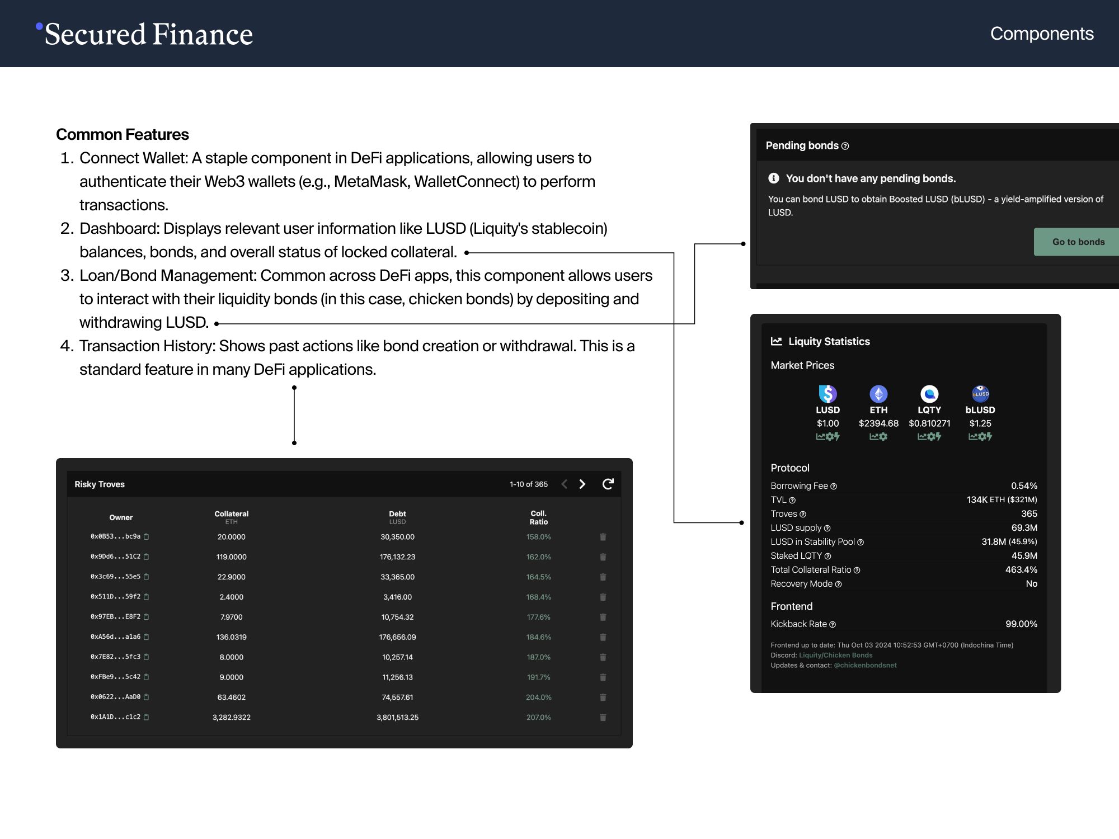Open help icon next to Troves

click(803, 515)
